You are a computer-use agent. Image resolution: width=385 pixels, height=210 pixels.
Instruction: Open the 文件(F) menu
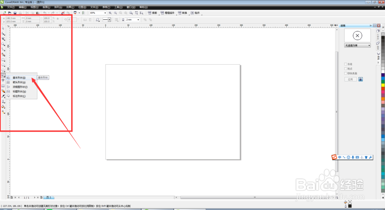tap(11, 7)
